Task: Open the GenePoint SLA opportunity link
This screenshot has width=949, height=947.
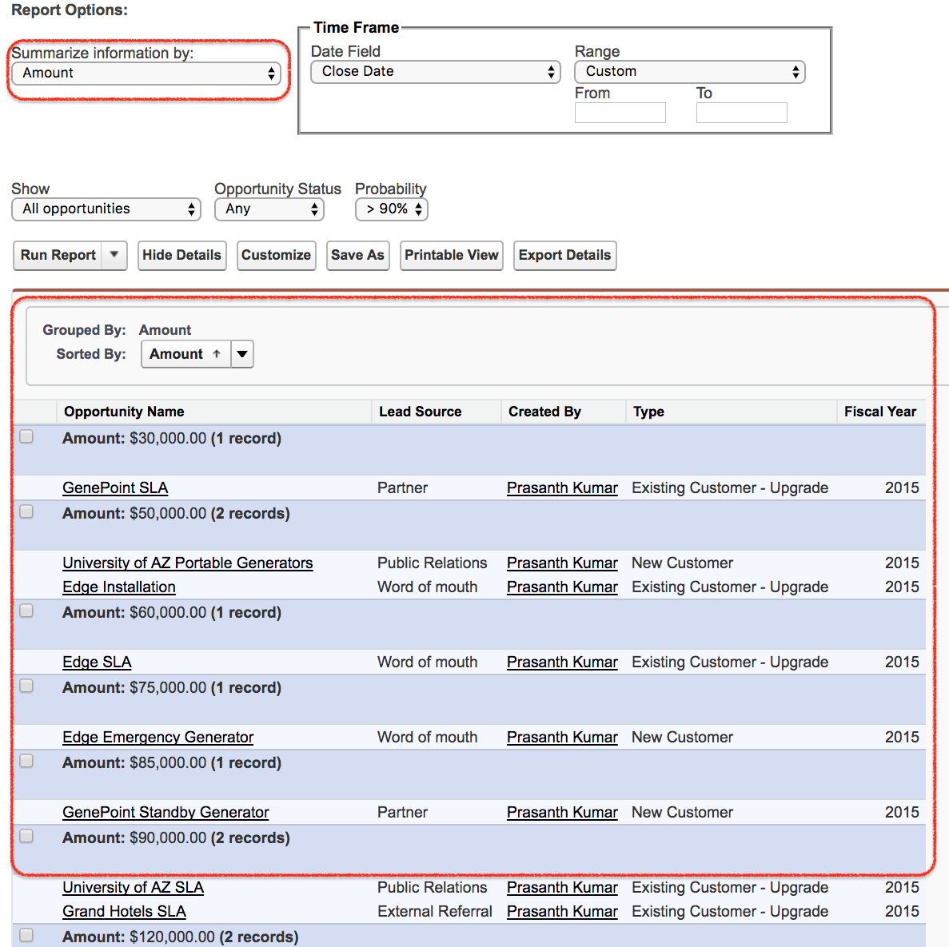Action: click(x=115, y=487)
